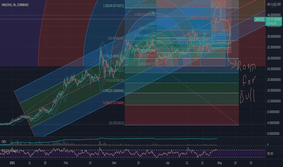Click the 28.00000000 price axis label
This screenshot has width=283, height=167.
coord(274,58)
